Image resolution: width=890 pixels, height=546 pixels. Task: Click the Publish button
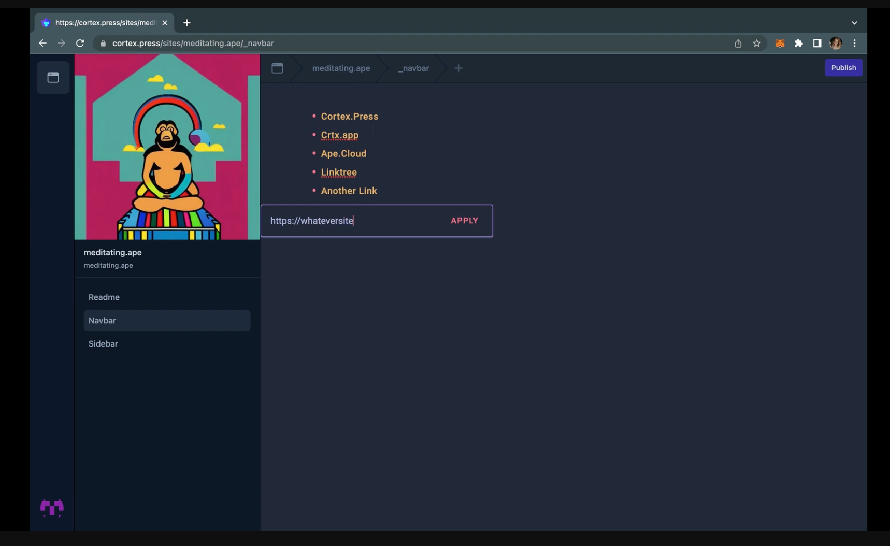[843, 68]
